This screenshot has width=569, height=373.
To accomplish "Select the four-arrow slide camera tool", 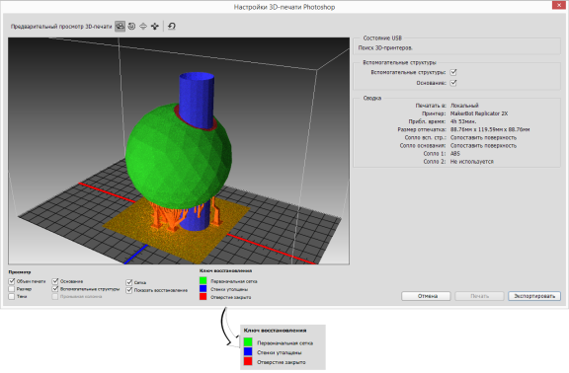I will (155, 26).
